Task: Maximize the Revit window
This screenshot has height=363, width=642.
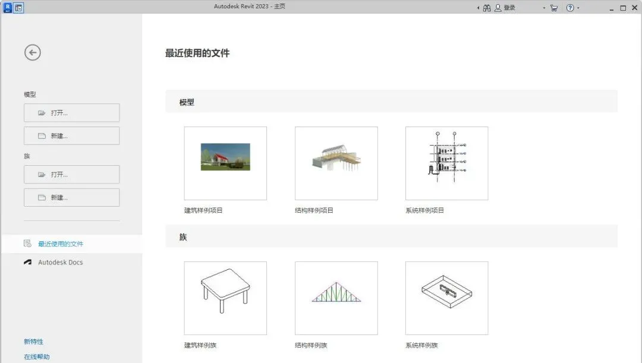Action: pos(623,8)
